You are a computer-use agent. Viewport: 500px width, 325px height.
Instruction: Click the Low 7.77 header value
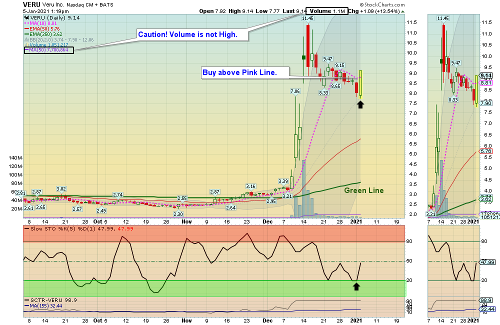click(267, 11)
